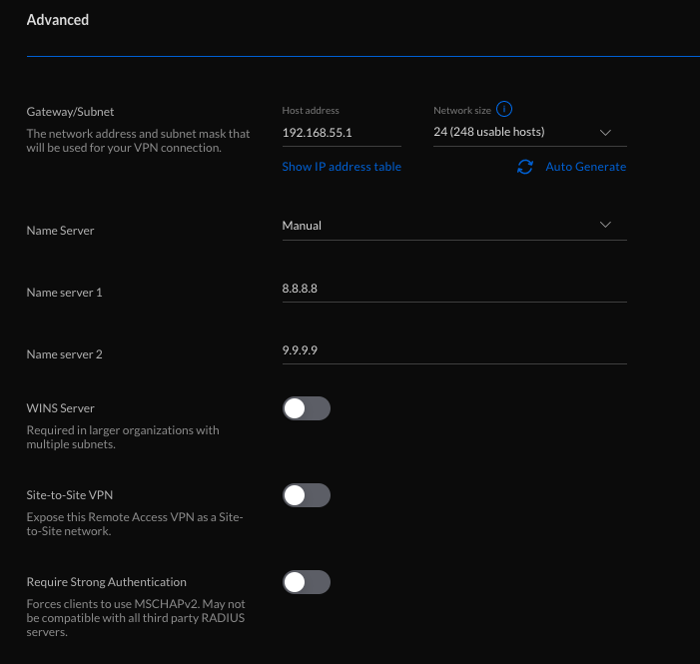The image size is (700, 664).
Task: Open the Network size dropdown
Action: pos(530,133)
